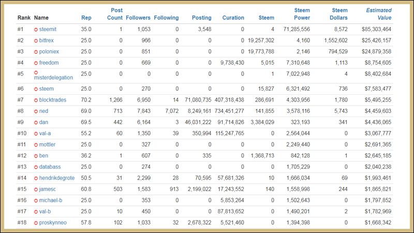This screenshot has width=414, height=233.
Task: Click the 19,773,788 Steem value
Action: pyautogui.click(x=261, y=51)
